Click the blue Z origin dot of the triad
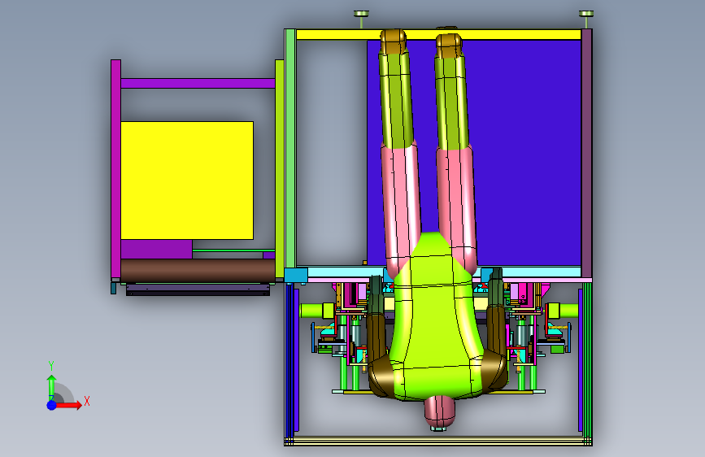705x457 pixels. pyautogui.click(x=51, y=405)
